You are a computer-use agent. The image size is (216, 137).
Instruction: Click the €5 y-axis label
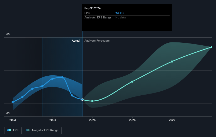coord(8,34)
